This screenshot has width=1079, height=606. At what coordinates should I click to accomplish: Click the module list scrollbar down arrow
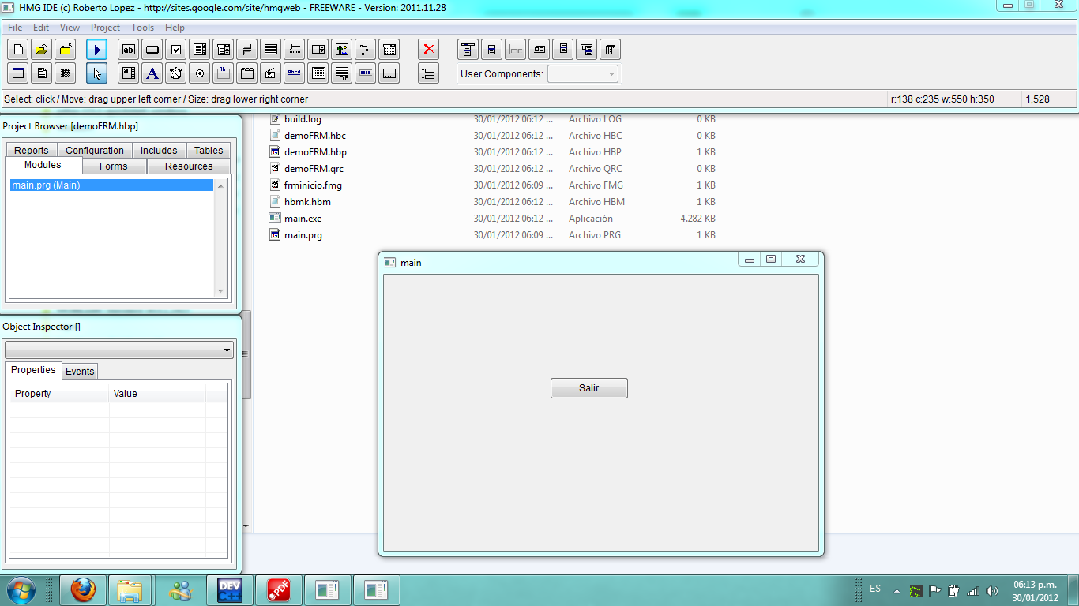[x=220, y=291]
